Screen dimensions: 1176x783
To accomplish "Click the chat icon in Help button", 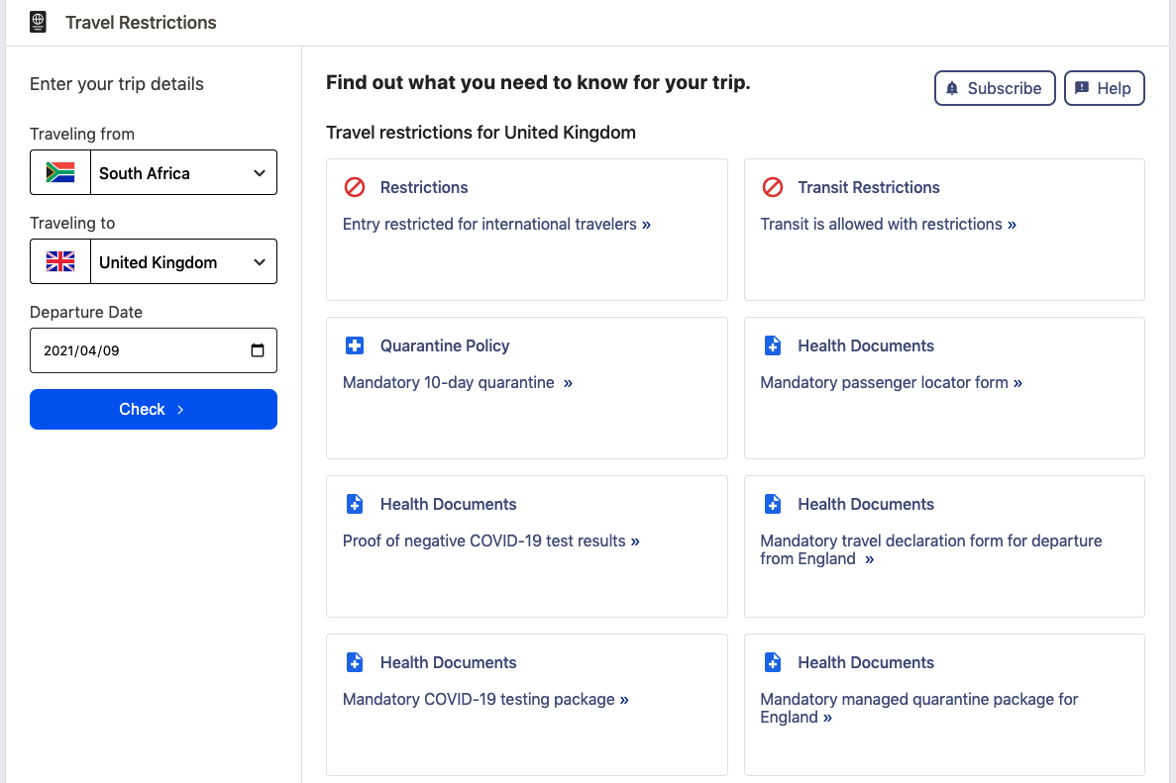I will click(x=1082, y=88).
